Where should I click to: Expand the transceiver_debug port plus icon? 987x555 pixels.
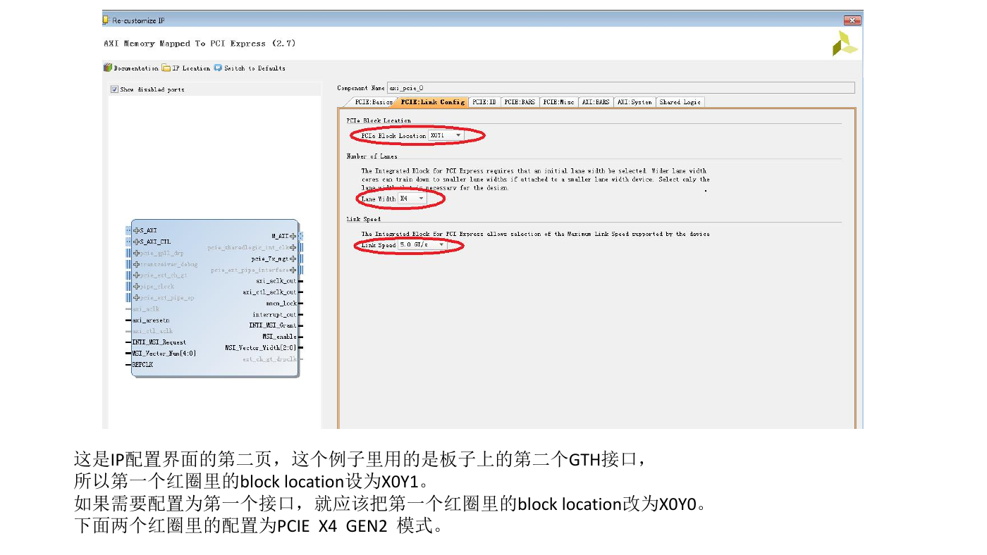pos(137,264)
